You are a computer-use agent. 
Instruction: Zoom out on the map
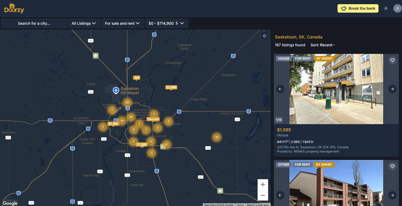tap(263, 195)
